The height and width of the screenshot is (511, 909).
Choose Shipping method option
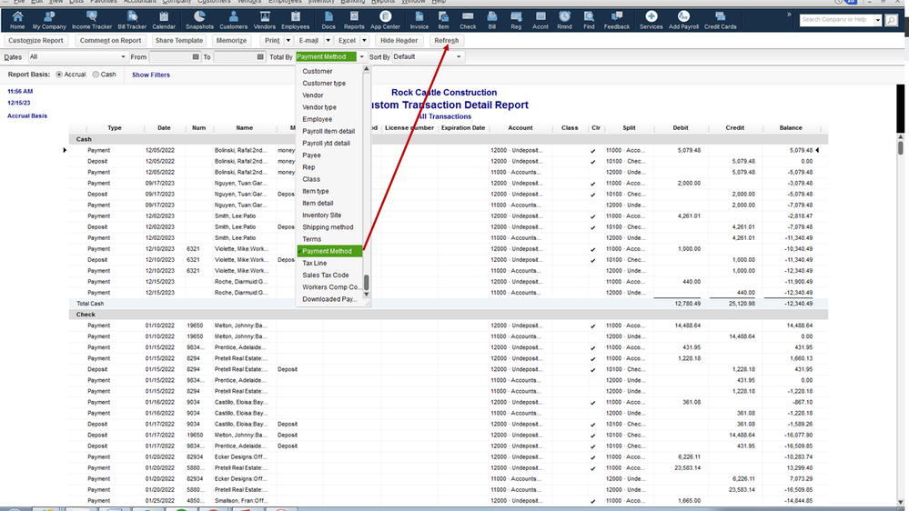(x=328, y=227)
